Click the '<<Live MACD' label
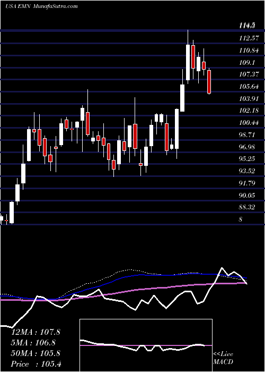This screenshot has width=265, height=372. click(223, 358)
